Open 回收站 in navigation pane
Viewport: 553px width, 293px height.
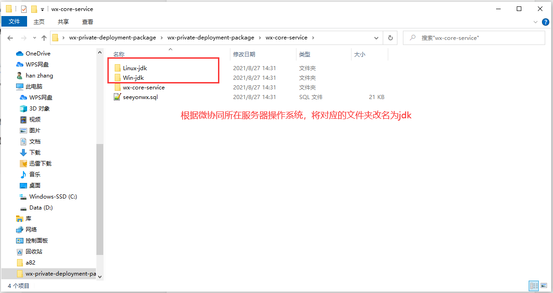[x=34, y=251]
